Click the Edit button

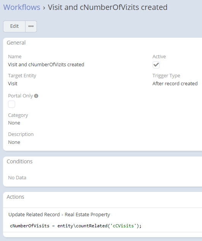click(x=14, y=26)
